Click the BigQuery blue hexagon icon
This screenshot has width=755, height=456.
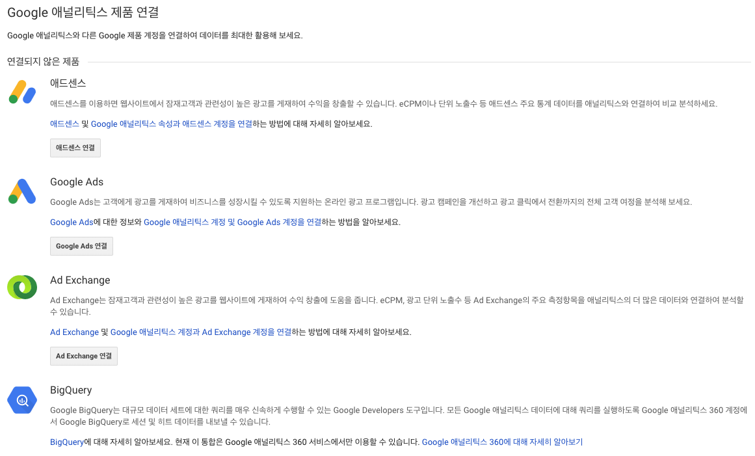click(x=22, y=400)
